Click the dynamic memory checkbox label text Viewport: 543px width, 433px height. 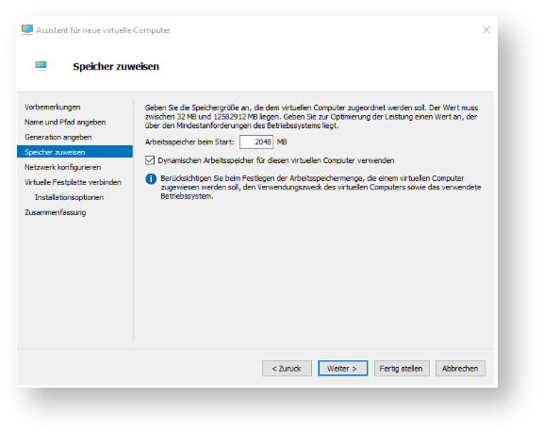pyautogui.click(x=276, y=160)
